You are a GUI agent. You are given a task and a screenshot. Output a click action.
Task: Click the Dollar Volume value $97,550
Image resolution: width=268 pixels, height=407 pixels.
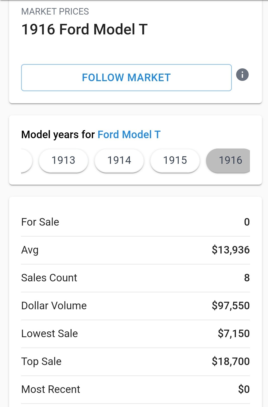pyautogui.click(x=231, y=306)
